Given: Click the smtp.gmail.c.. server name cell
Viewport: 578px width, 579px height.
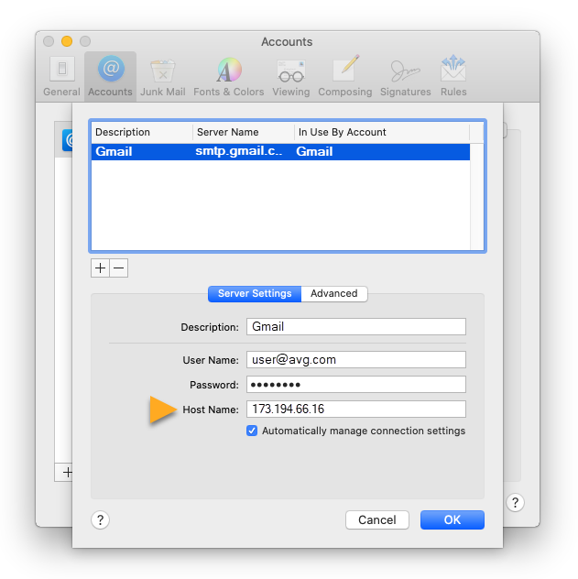Looking at the screenshot, I should tap(239, 151).
